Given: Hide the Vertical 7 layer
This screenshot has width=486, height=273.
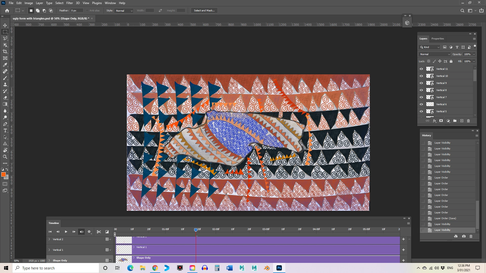Looking at the screenshot, I should [x=421, y=97].
